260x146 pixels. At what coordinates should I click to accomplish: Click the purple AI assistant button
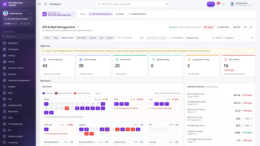[x=211, y=4]
